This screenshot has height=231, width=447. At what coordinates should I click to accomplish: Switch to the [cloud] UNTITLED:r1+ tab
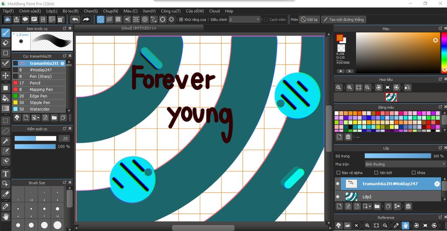139,28
